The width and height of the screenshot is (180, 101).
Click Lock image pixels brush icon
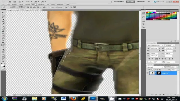(155, 70)
